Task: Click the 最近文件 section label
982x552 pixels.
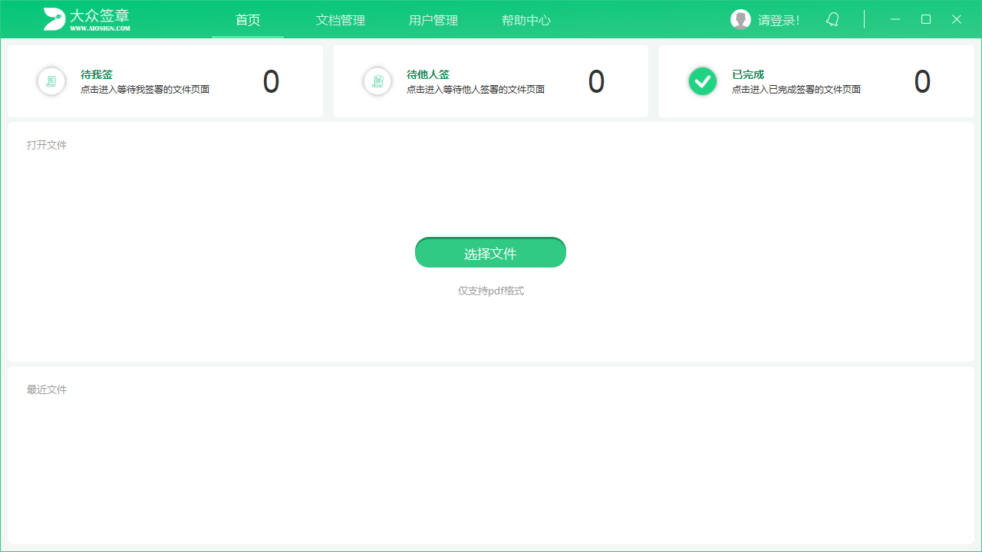Action: [47, 389]
